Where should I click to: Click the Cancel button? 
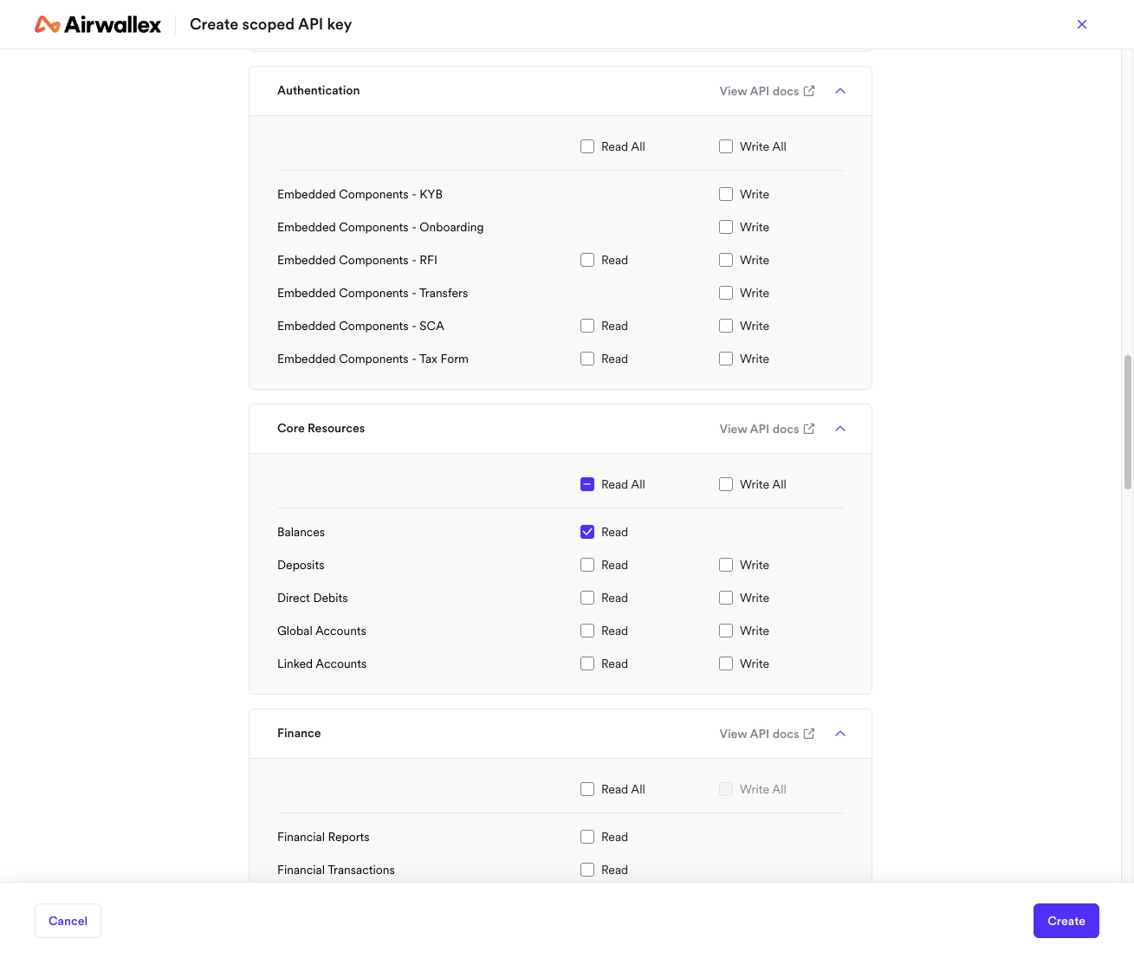click(68, 921)
